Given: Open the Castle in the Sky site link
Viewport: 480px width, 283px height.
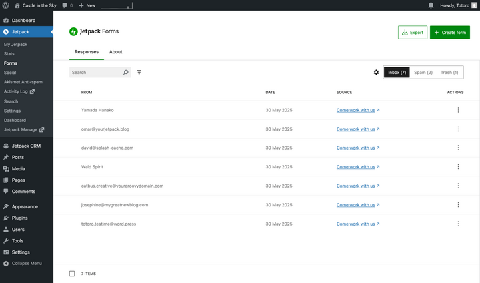Looking at the screenshot, I should [x=35, y=5].
